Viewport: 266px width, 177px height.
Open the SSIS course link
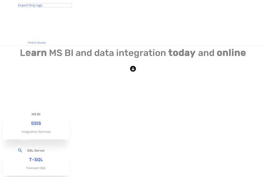36,123
